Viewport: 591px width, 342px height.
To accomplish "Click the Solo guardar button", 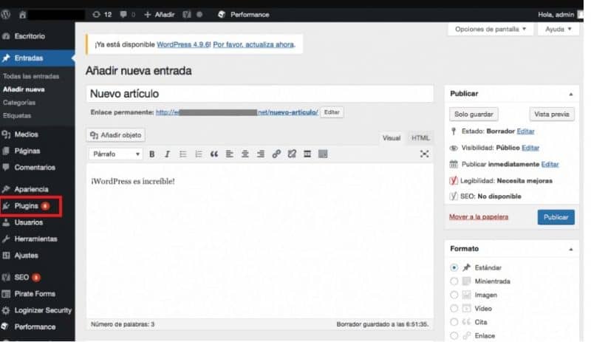I will [474, 114].
